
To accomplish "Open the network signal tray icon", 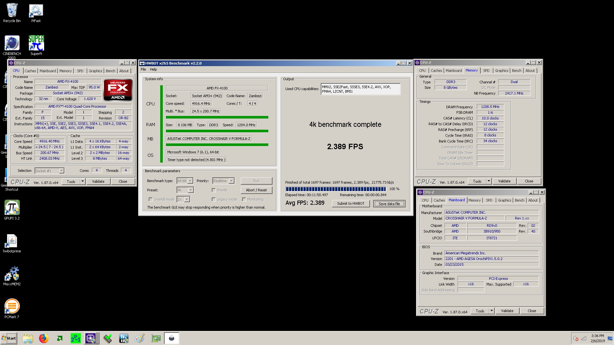I will [584, 339].
